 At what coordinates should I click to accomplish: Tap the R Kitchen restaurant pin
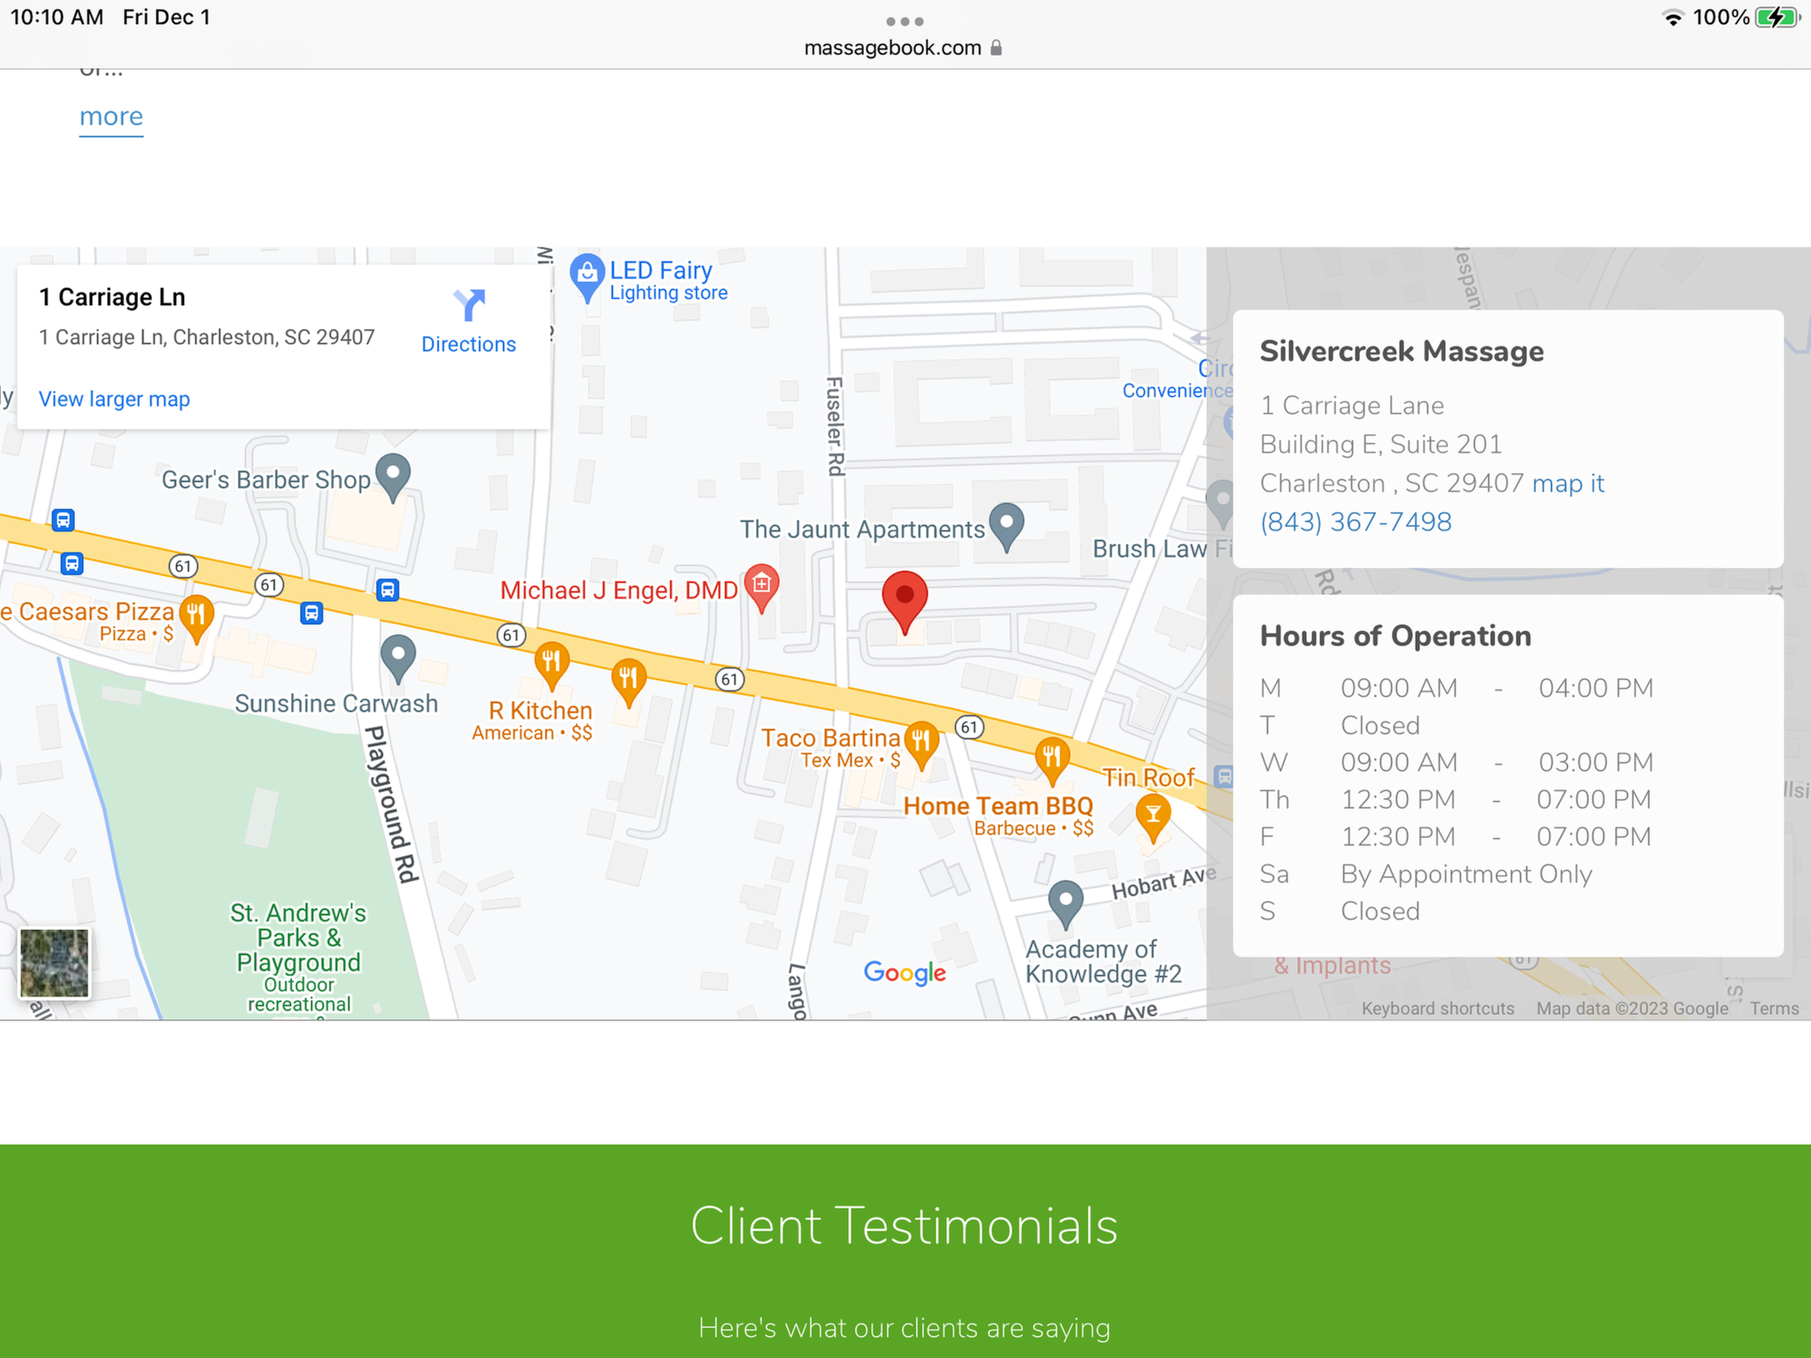pos(552,667)
